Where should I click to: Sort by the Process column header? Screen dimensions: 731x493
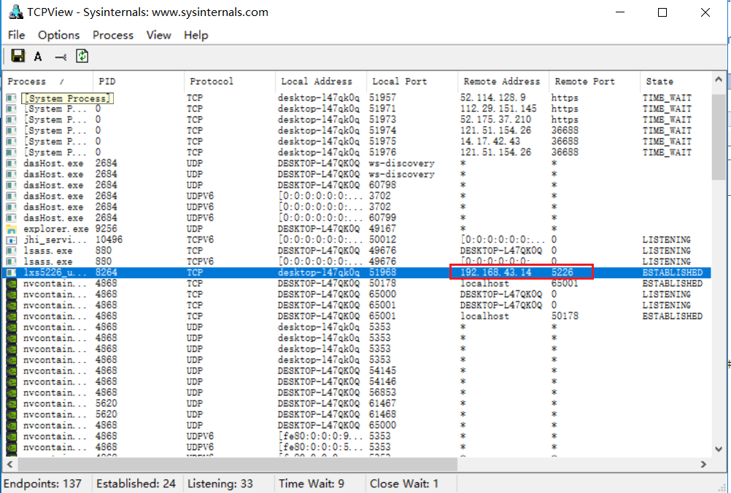pyautogui.click(x=48, y=82)
